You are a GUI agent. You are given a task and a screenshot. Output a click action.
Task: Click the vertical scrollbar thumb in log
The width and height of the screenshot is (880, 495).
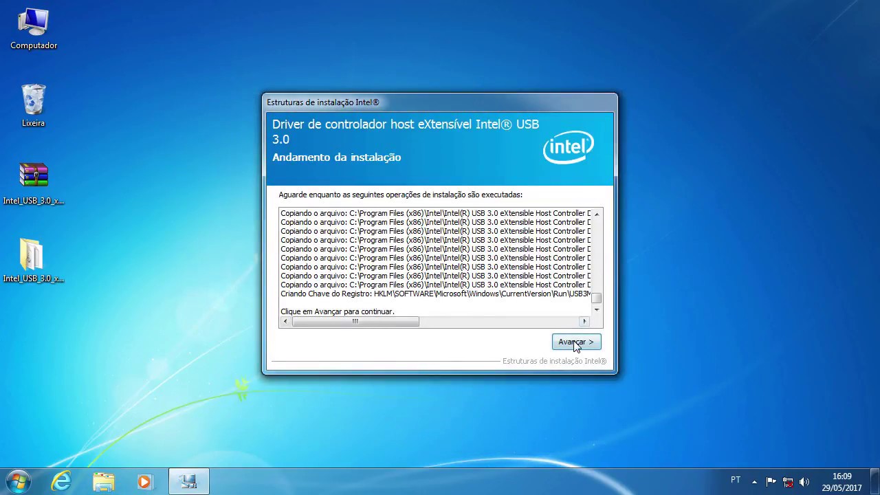596,298
